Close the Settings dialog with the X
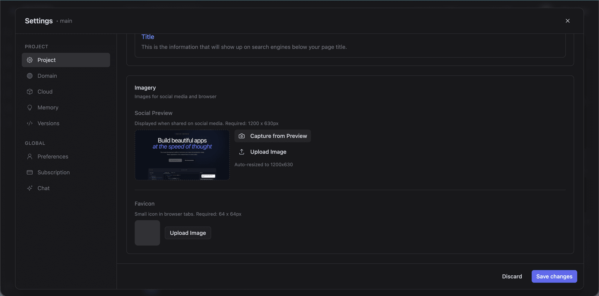The width and height of the screenshot is (599, 296). pyautogui.click(x=568, y=21)
